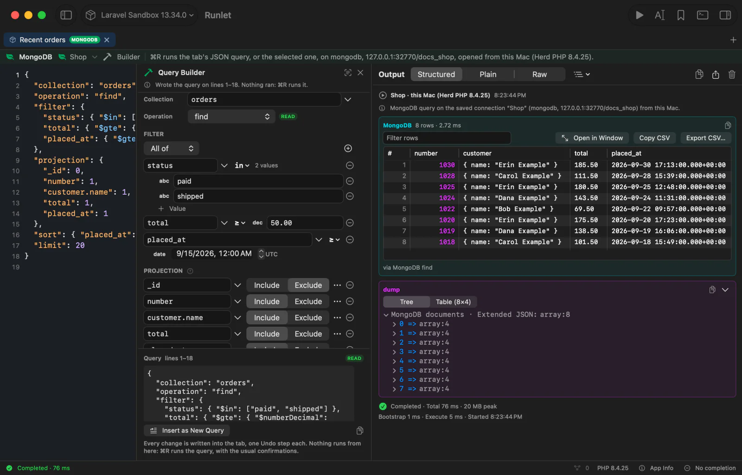Image resolution: width=742 pixels, height=475 pixels.
Task: Change the 'in' operator for status
Action: [x=242, y=165]
